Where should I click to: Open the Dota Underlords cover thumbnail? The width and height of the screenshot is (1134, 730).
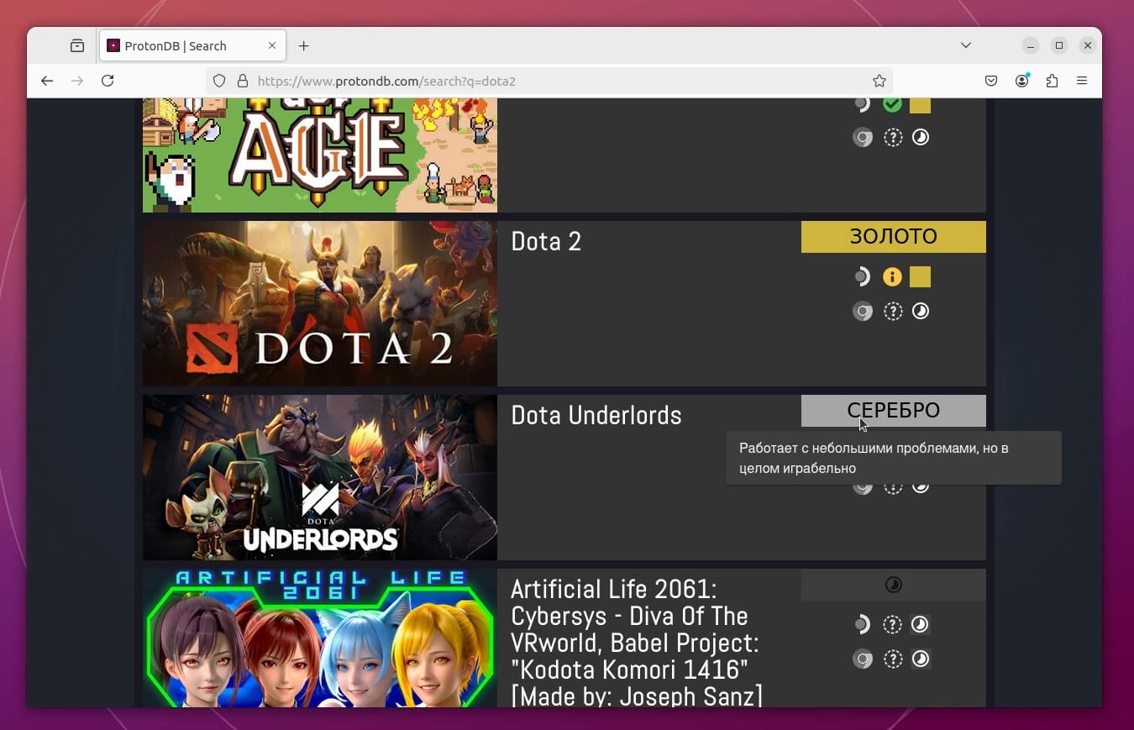pyautogui.click(x=320, y=477)
